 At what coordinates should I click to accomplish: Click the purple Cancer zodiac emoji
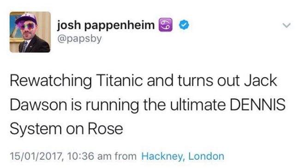point(166,25)
